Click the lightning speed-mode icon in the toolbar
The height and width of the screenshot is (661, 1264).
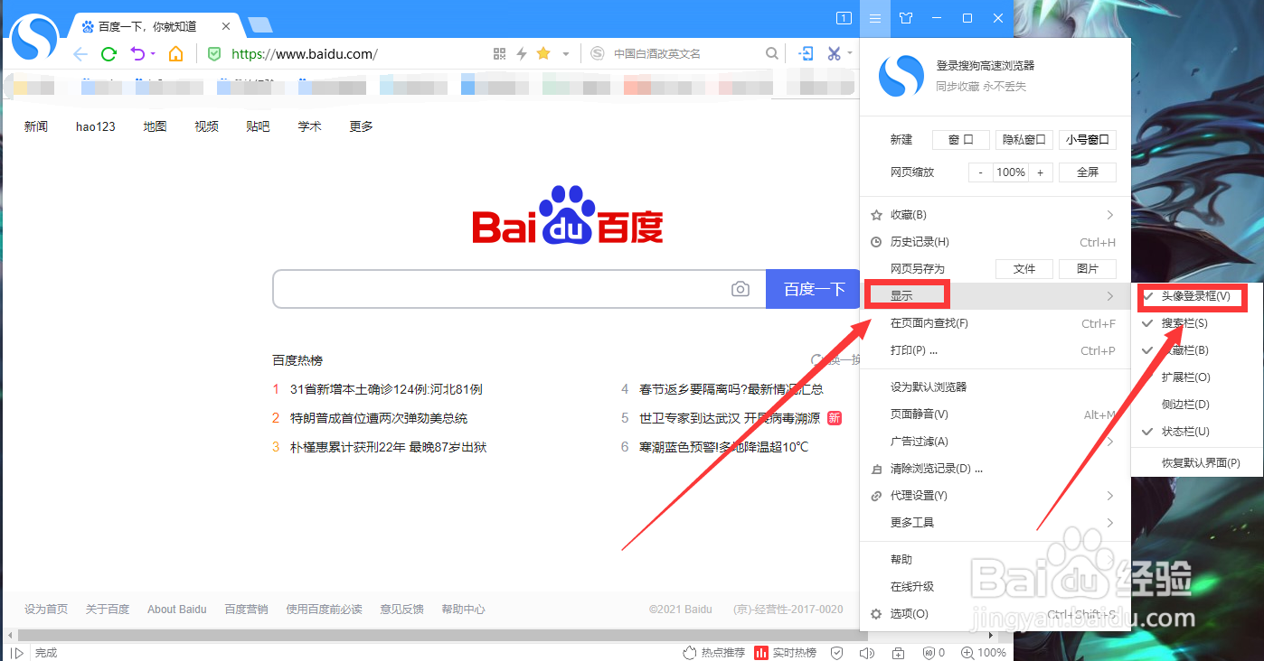click(522, 53)
